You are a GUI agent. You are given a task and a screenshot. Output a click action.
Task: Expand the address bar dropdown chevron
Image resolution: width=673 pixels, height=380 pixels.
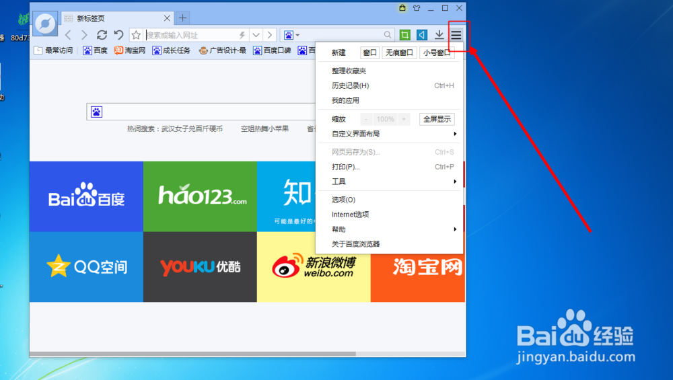[256, 35]
